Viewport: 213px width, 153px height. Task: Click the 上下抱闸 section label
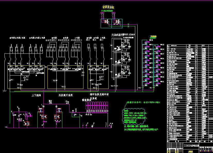[x=36, y=95]
